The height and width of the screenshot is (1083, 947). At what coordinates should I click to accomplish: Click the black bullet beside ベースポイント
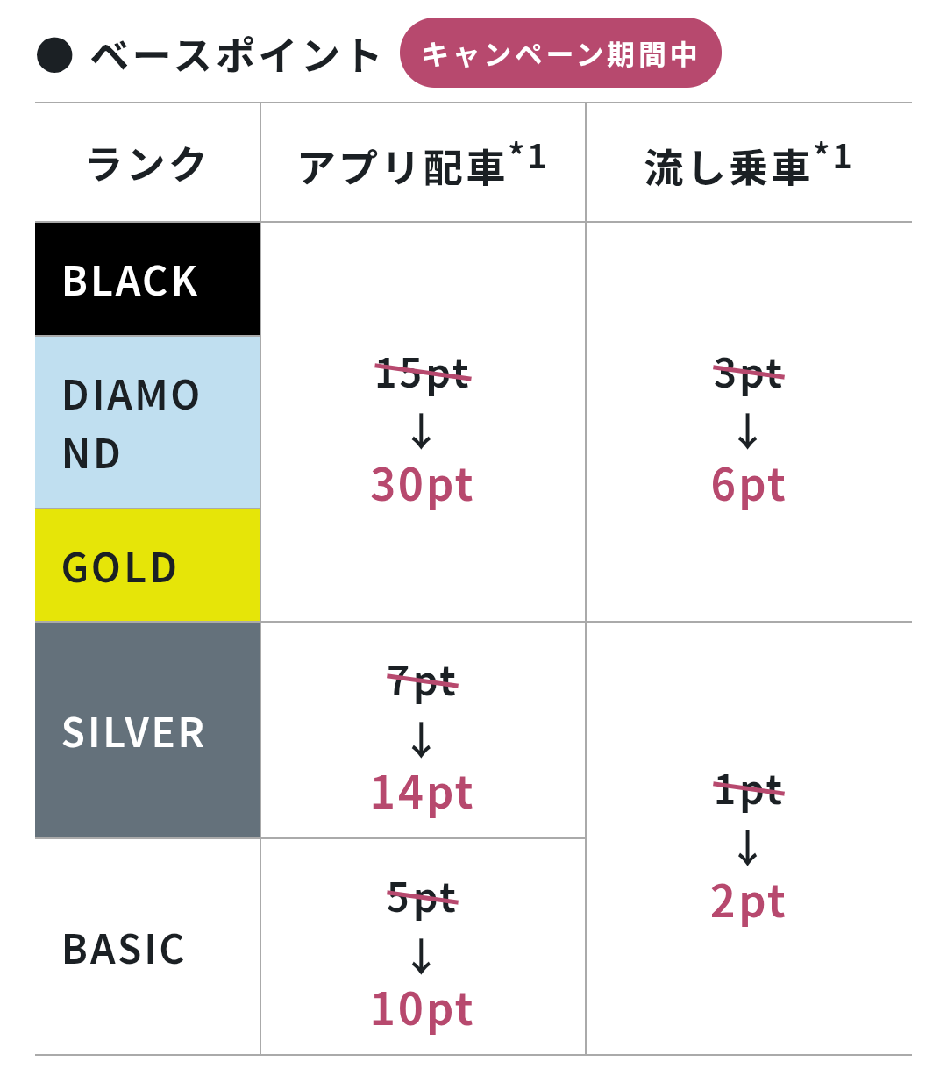(54, 54)
